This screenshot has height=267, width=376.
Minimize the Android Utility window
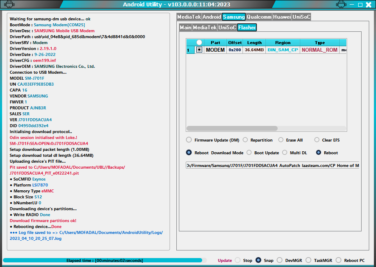pos(352,5)
